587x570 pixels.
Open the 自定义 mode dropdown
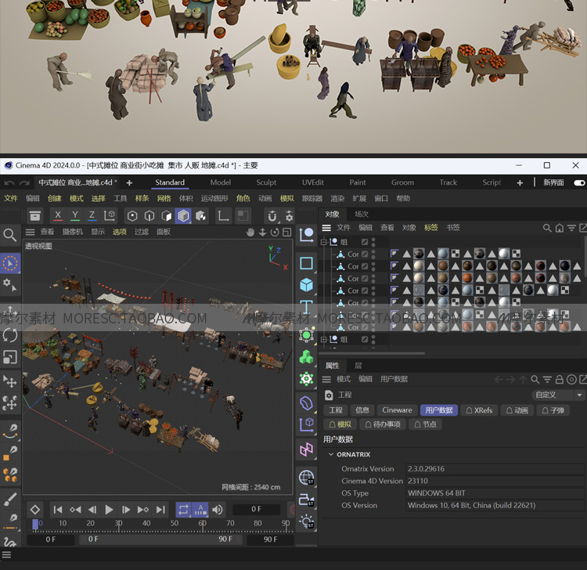point(558,395)
